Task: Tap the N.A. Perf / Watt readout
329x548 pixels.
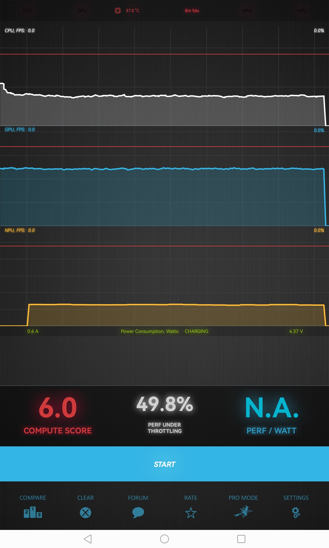Action: (272, 408)
